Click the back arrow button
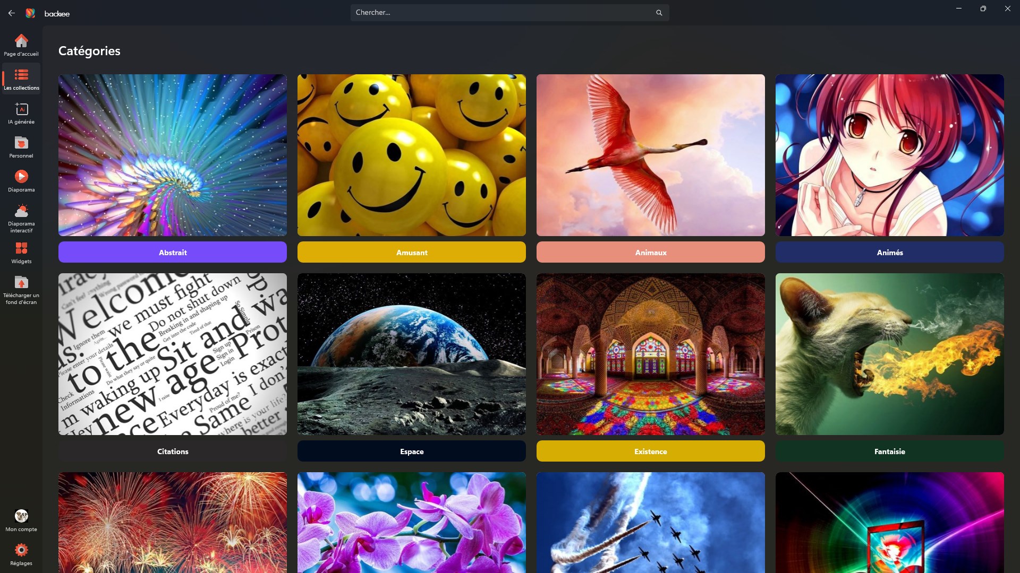The width and height of the screenshot is (1020, 573). pos(12,13)
